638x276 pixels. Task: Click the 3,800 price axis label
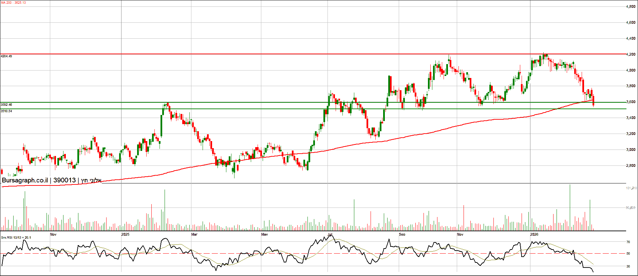[631, 86]
